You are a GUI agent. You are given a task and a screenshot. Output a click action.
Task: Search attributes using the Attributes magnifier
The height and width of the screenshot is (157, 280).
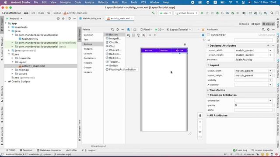pyautogui.click(x=263, y=30)
